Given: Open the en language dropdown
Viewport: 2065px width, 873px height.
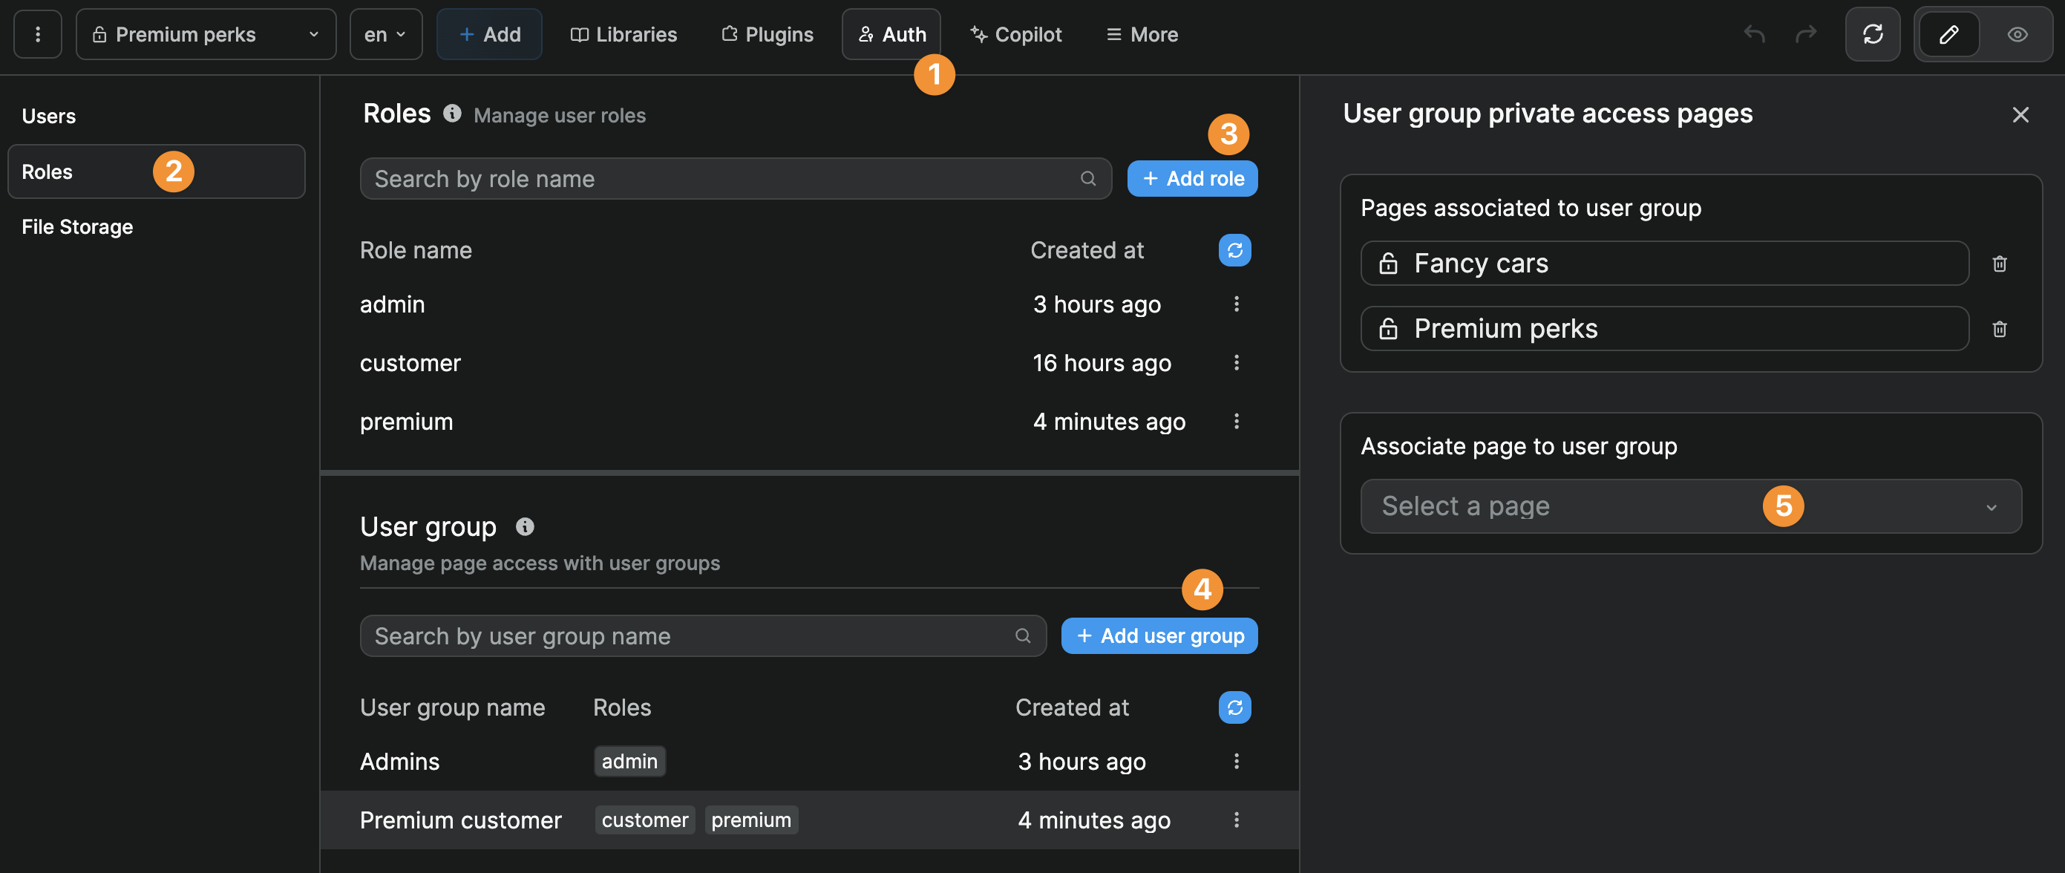Looking at the screenshot, I should [x=385, y=33].
